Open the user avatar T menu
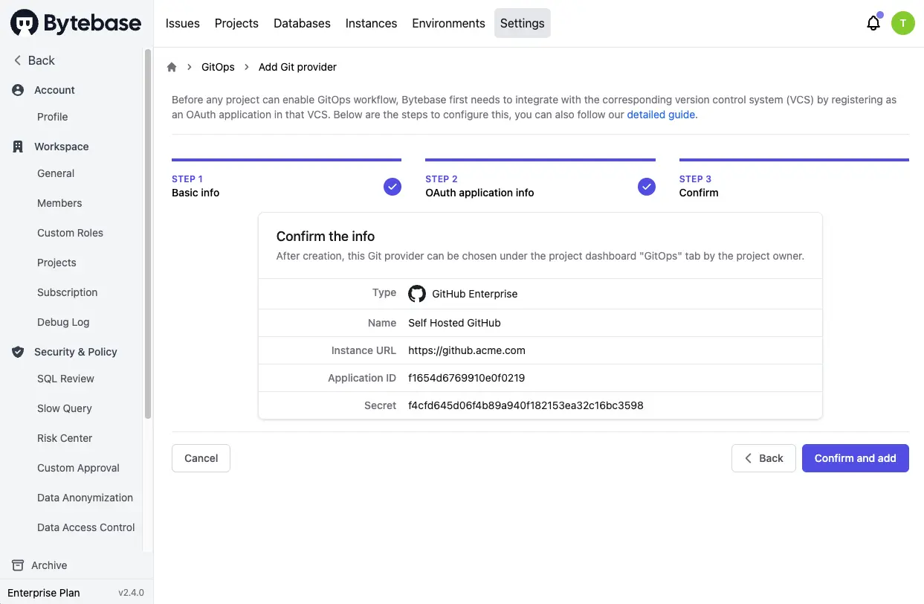Screen dimensions: 924x604 click(x=902, y=23)
